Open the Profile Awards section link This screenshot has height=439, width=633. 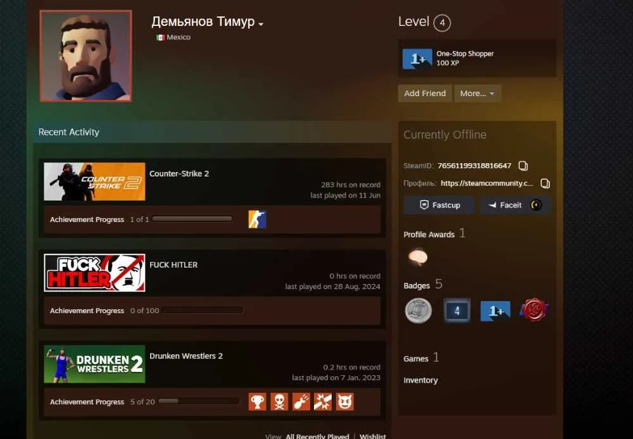click(429, 235)
